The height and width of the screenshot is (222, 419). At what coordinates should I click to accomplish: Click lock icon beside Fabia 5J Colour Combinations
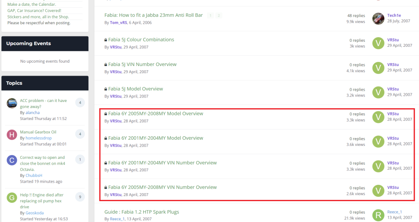coord(106,40)
